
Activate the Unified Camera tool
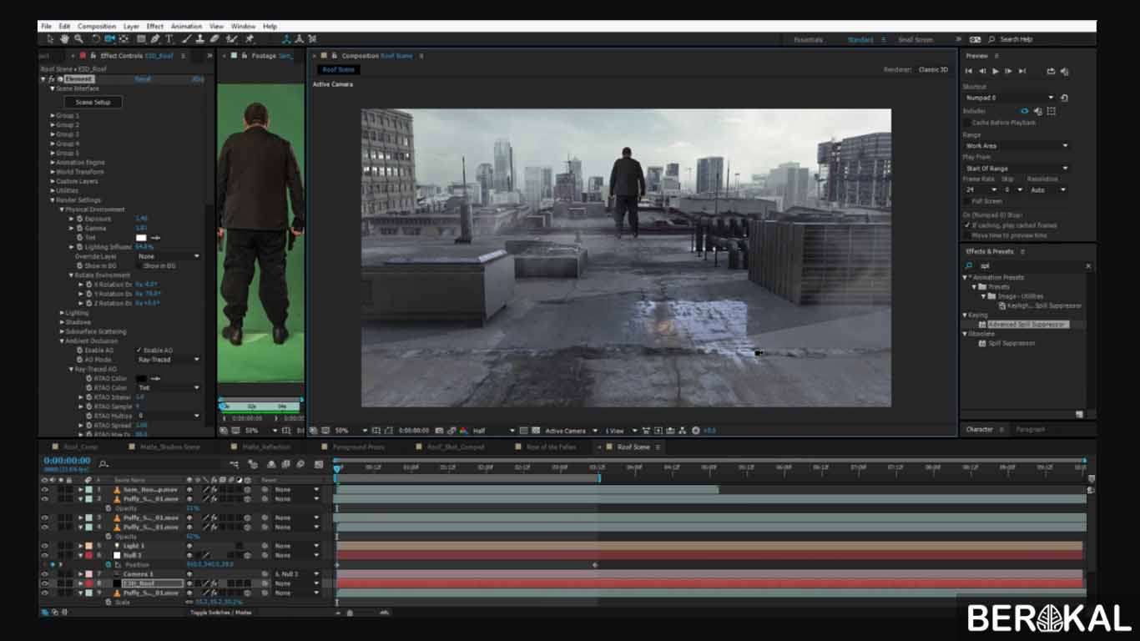[x=109, y=39]
